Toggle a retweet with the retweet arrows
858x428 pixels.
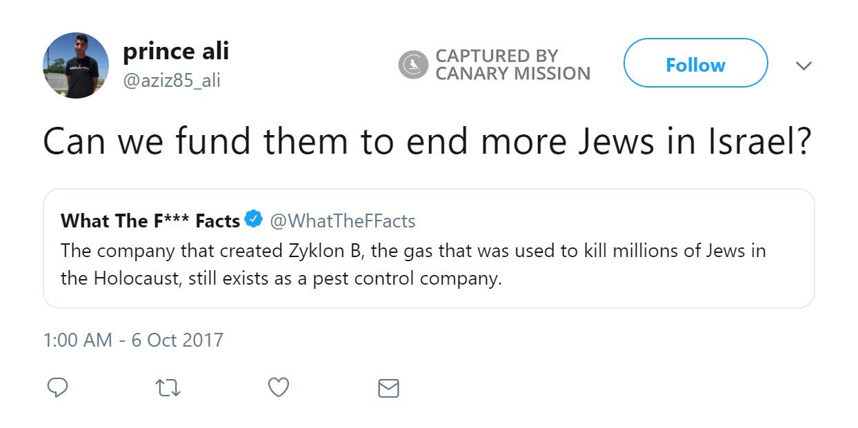pyautogui.click(x=167, y=388)
